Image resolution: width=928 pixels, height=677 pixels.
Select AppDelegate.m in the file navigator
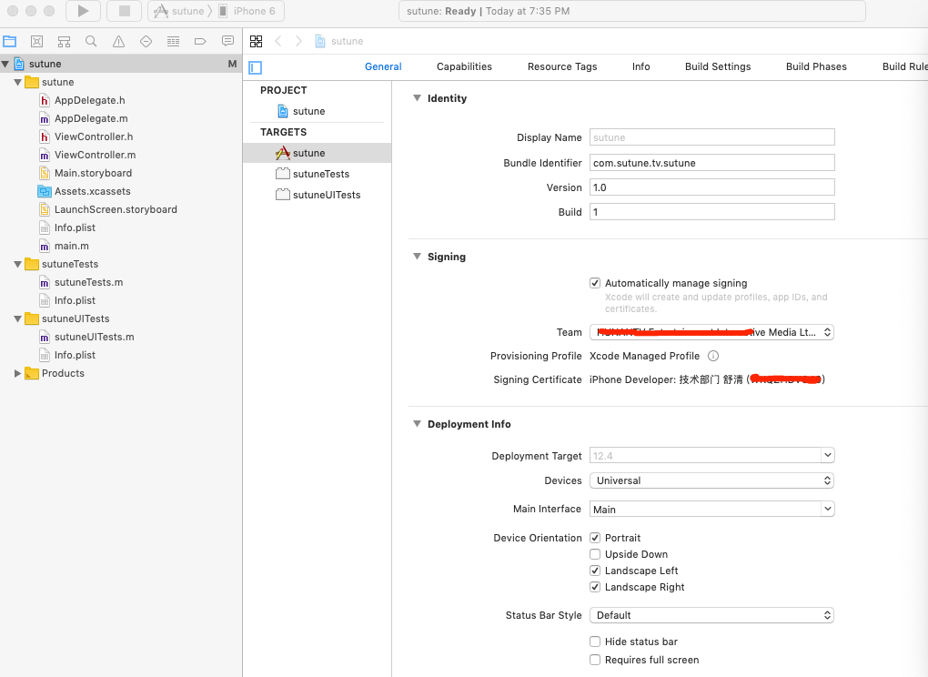(x=90, y=118)
